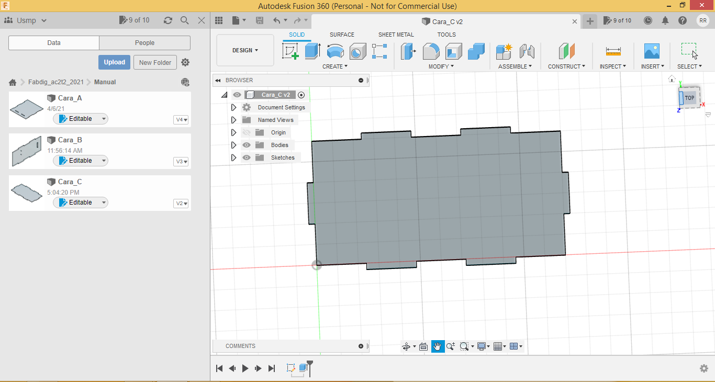Click the Measure icon under Inspect
The image size is (715, 382).
[x=613, y=51]
